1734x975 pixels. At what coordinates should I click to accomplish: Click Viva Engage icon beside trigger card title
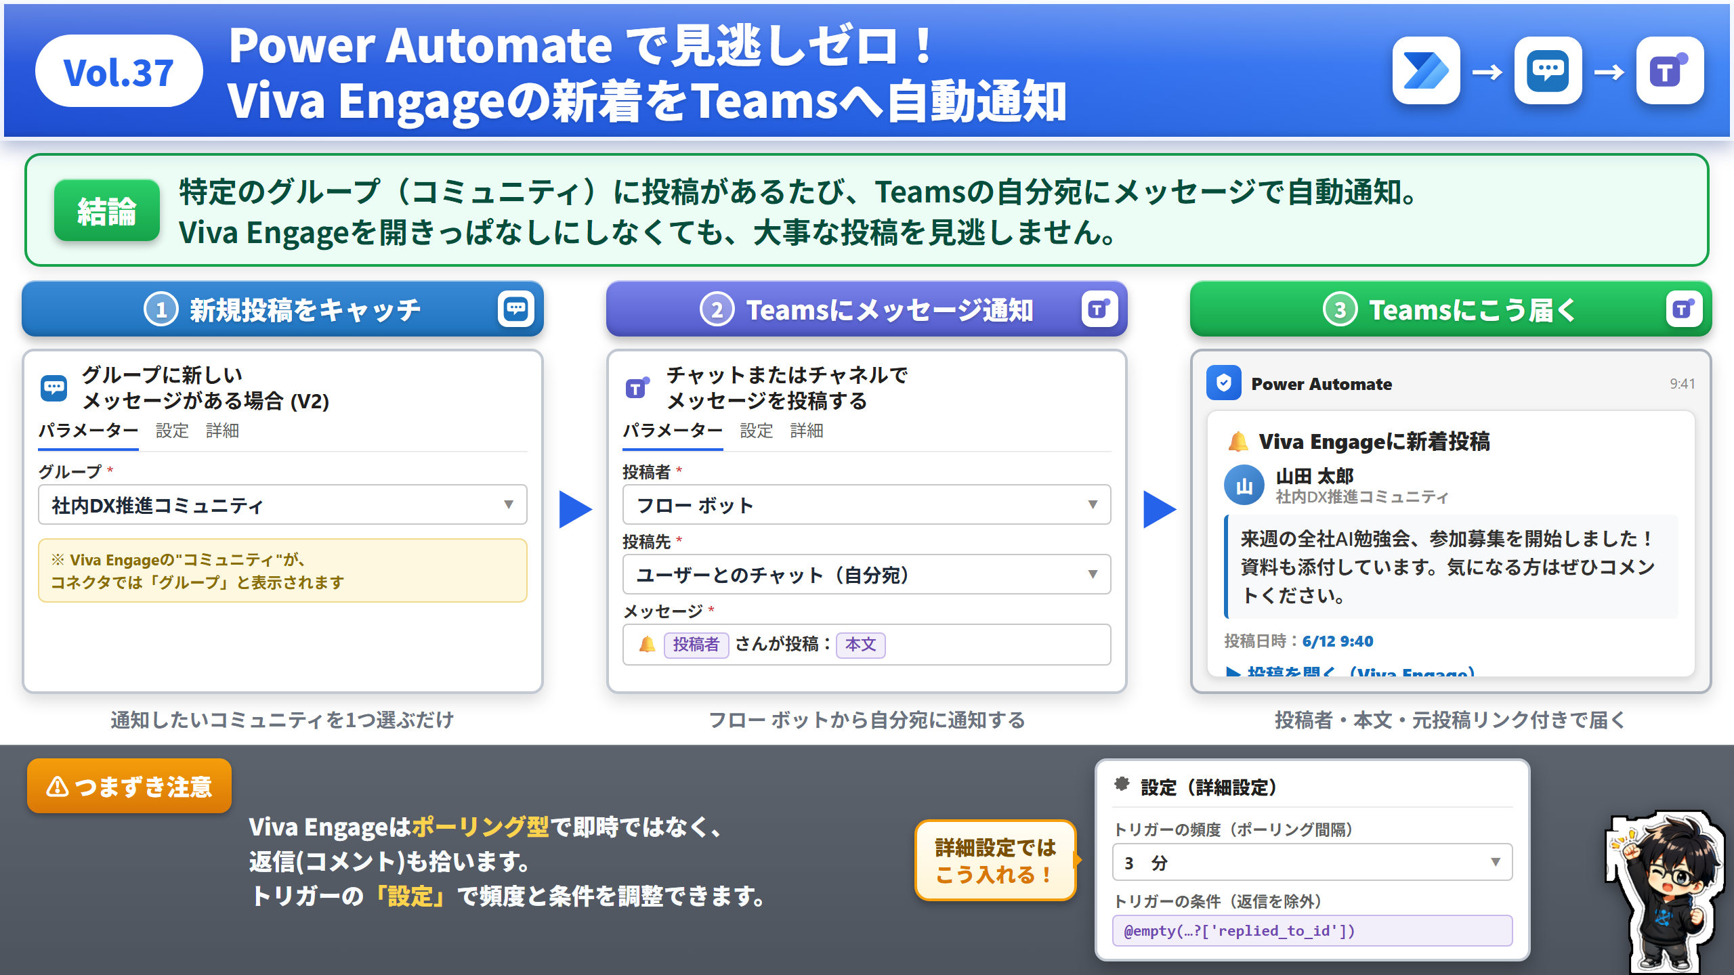(x=54, y=388)
